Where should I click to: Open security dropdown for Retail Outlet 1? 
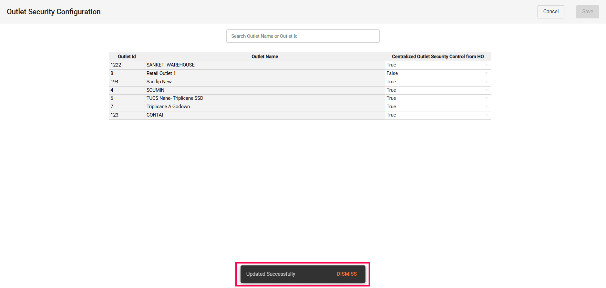pos(437,74)
